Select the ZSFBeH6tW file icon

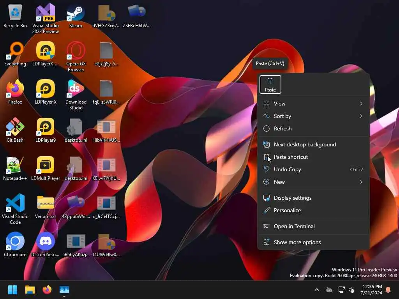(x=136, y=16)
